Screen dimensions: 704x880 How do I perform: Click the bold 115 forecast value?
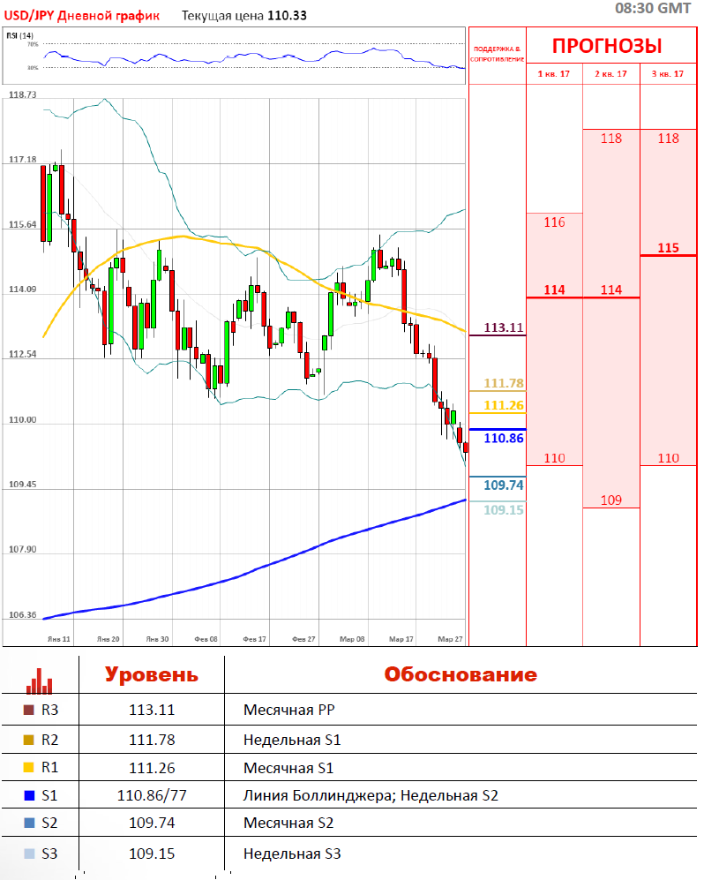[x=668, y=247]
